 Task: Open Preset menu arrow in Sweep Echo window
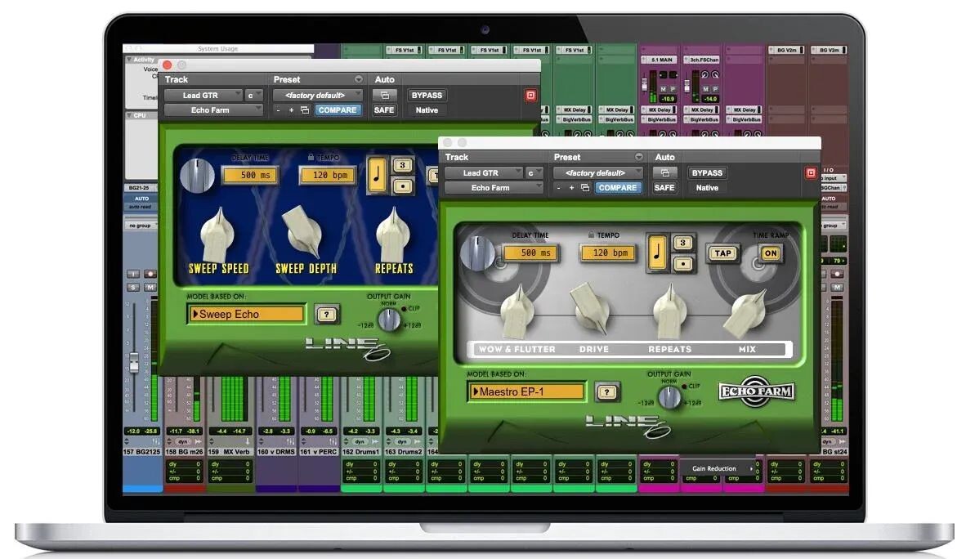point(359,79)
